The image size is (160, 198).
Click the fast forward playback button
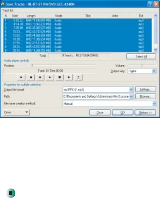pos(40,77)
